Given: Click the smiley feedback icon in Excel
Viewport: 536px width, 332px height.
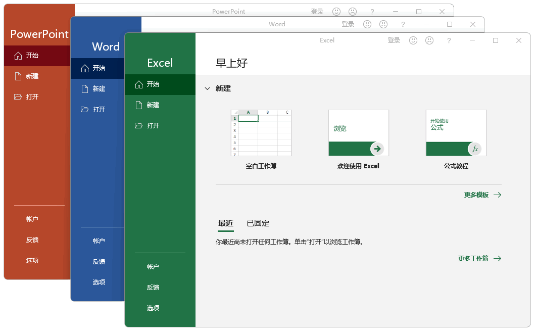Looking at the screenshot, I should click(413, 40).
